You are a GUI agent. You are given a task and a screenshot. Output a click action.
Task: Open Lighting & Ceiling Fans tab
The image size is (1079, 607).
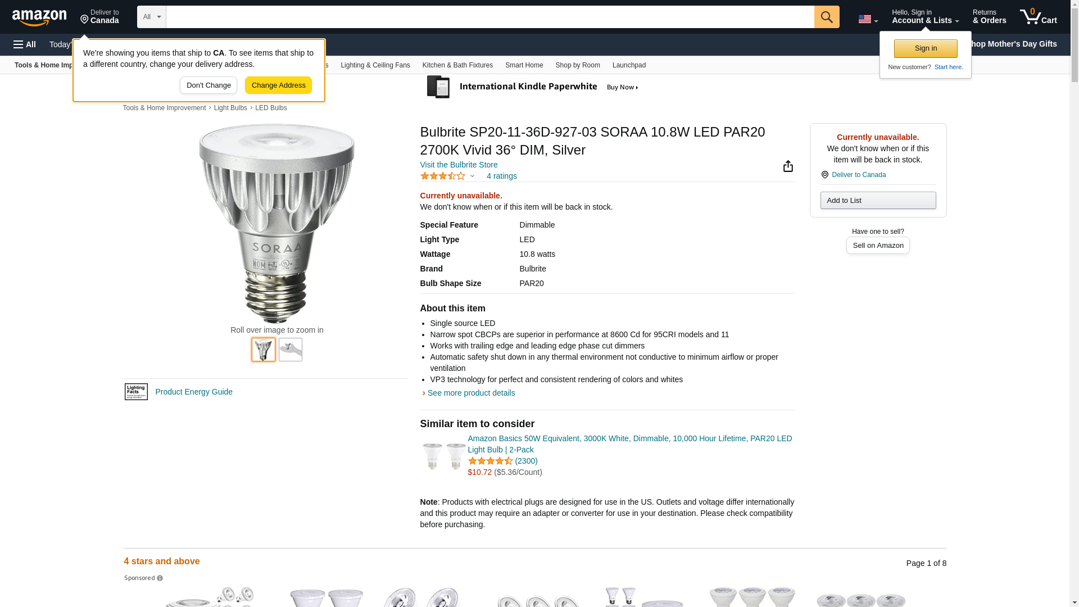(x=375, y=65)
